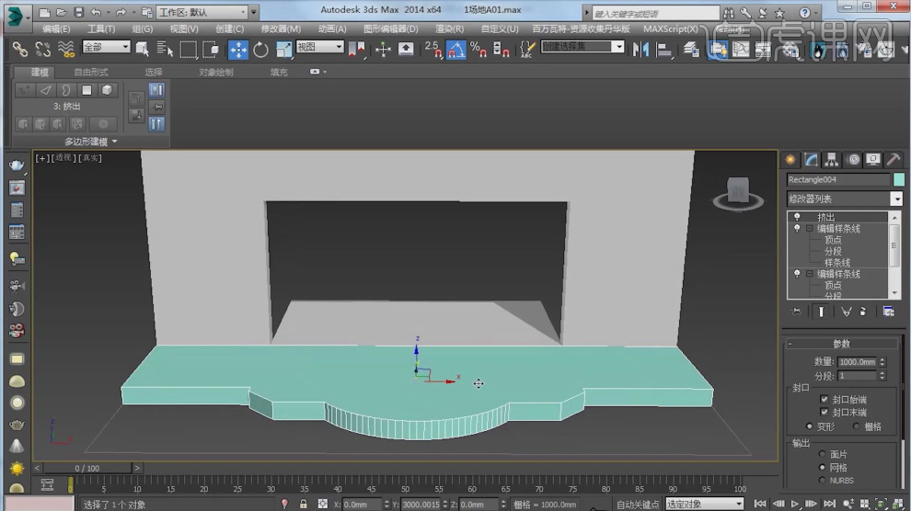Click the time slider 0 / 100 handle
The height and width of the screenshot is (511, 911).
point(86,468)
